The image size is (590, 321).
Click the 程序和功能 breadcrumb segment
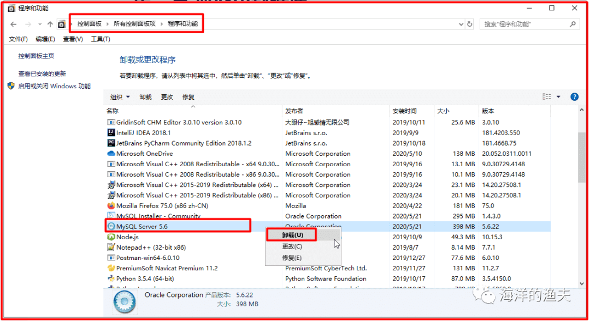pos(183,23)
